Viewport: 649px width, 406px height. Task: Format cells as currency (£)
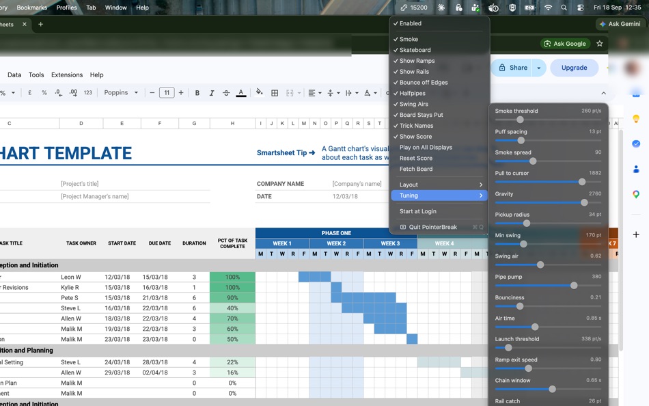(x=30, y=93)
